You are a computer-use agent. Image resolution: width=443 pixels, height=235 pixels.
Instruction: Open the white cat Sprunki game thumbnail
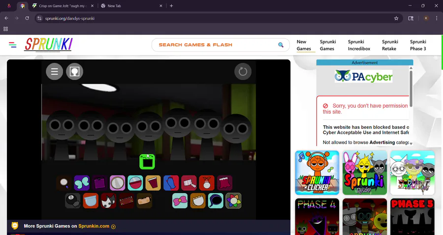(412, 173)
